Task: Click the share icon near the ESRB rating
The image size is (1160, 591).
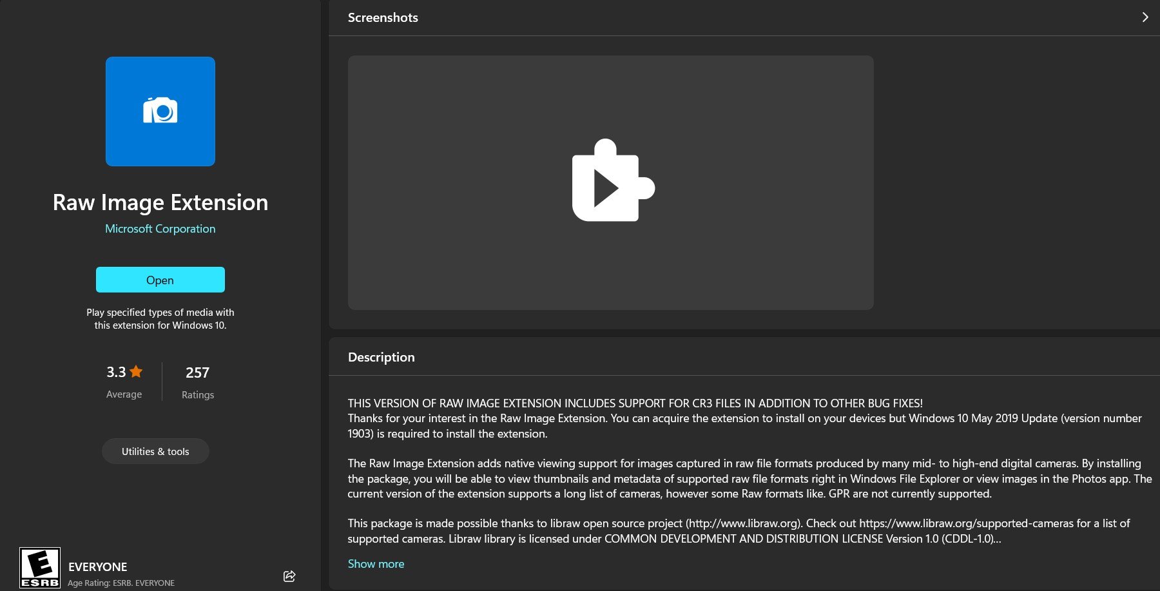Action: 289,576
